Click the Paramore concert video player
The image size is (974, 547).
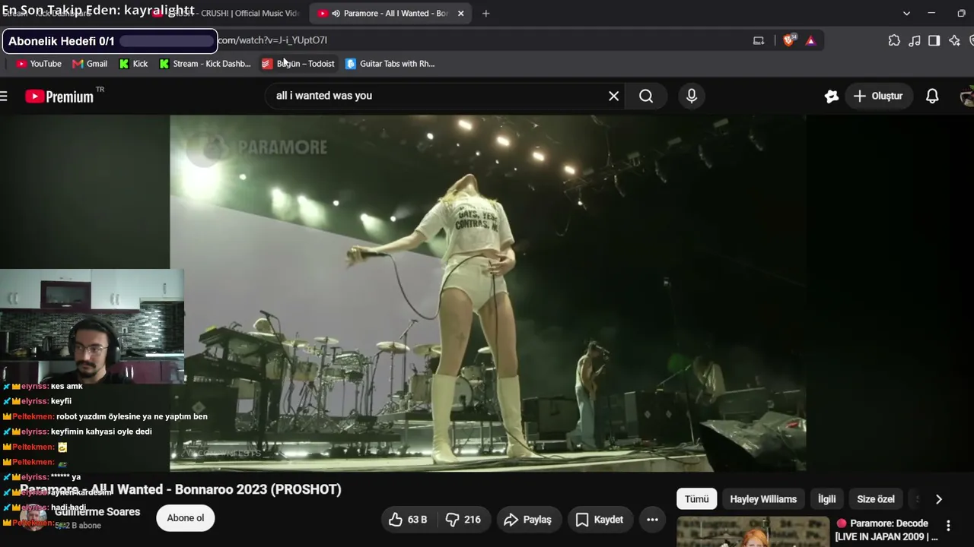(488, 293)
